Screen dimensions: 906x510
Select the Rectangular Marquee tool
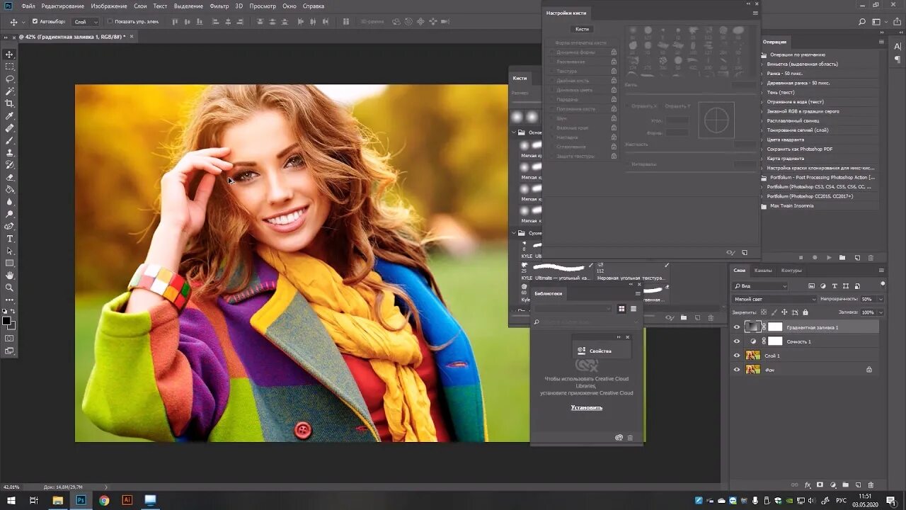click(10, 67)
